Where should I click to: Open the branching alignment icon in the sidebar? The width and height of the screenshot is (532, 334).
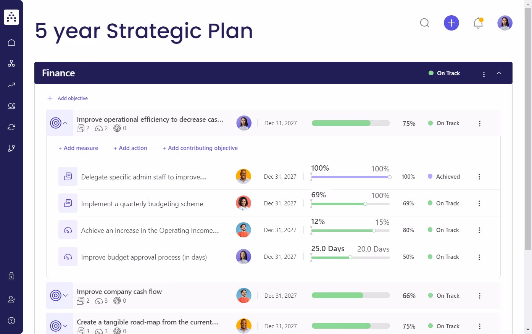pyautogui.click(x=11, y=148)
